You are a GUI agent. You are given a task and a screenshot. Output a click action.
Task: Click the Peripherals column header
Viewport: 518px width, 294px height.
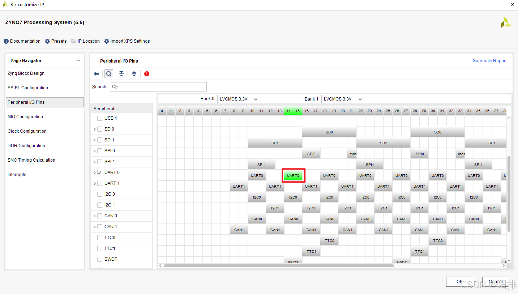click(x=121, y=109)
